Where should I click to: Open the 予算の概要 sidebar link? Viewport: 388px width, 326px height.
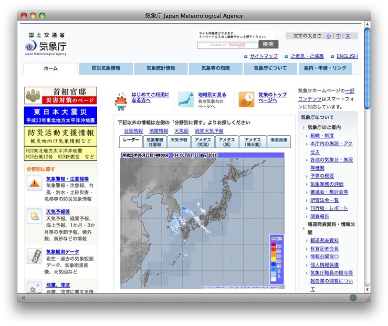pos(322,176)
